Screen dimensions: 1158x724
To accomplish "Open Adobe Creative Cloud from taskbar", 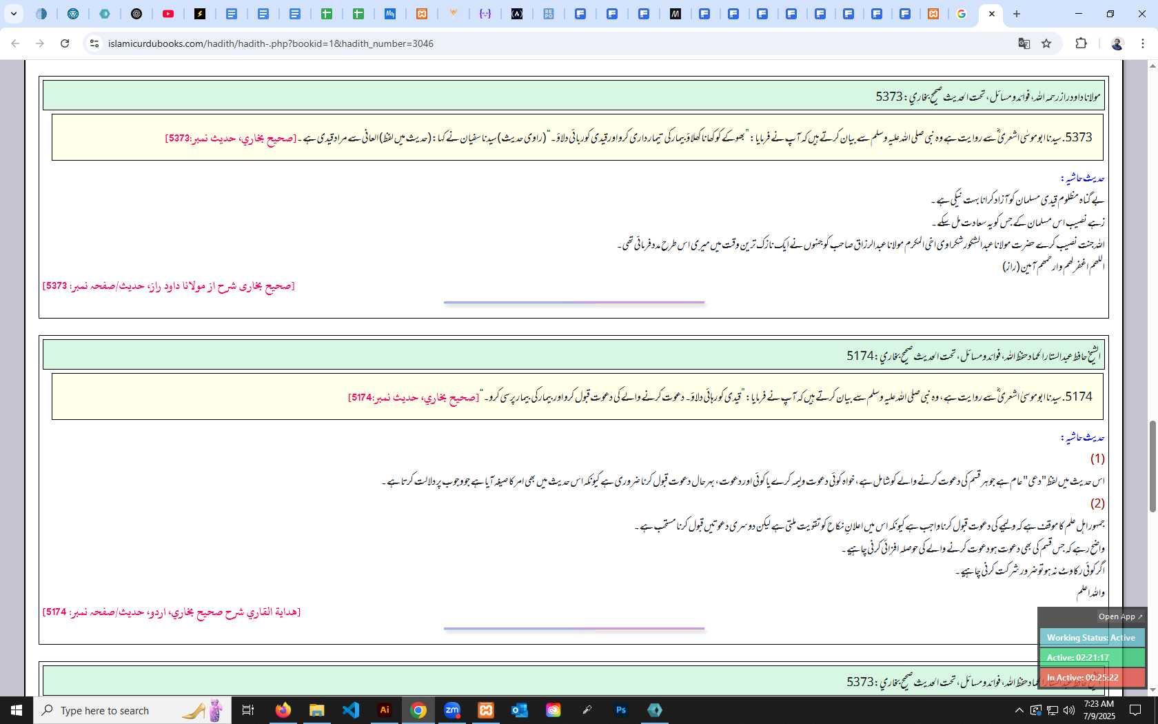I will (553, 710).
